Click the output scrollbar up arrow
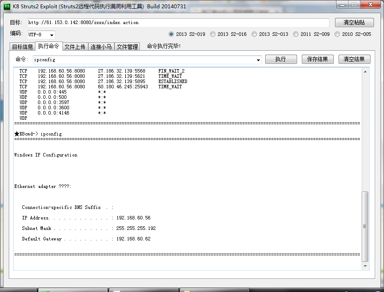The width and height of the screenshot is (384, 292). [365, 72]
